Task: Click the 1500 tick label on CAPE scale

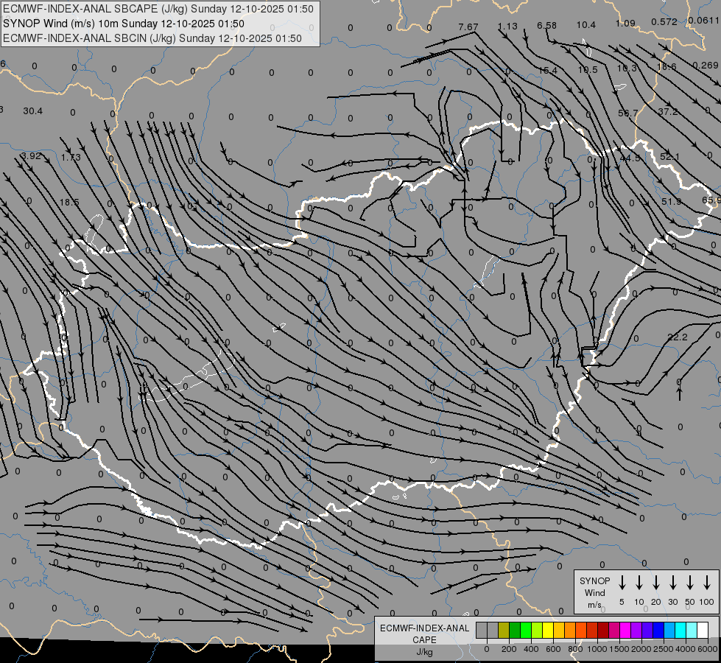Action: point(619,649)
